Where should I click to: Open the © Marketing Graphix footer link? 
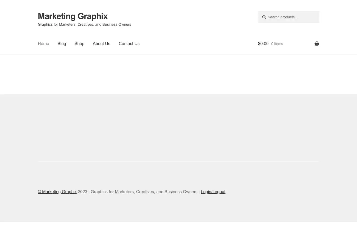[57, 192]
